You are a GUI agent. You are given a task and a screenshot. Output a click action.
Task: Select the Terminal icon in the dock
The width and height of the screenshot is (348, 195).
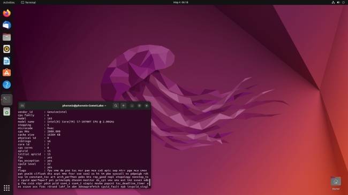(x=6, y=100)
